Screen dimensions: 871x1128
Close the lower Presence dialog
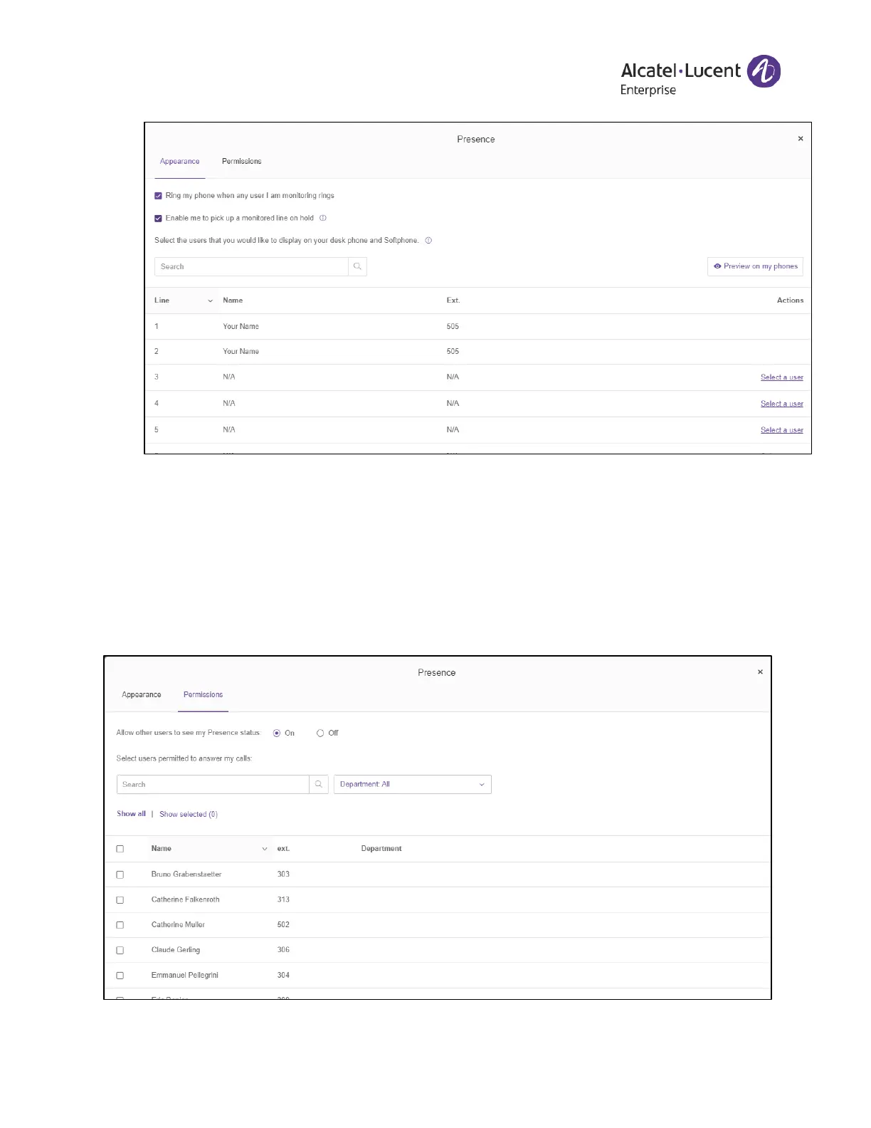tap(760, 672)
